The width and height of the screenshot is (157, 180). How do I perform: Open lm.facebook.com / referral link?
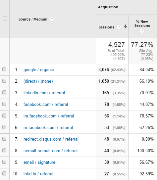(49, 116)
